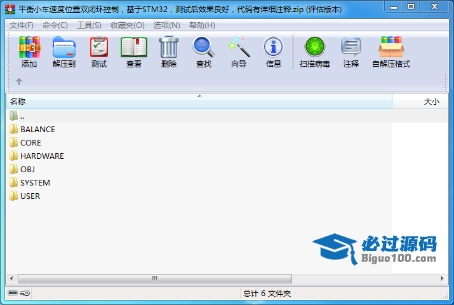Screen dimensions: 454x305
Task: Open the Tools (工具) menu
Action: (89, 25)
